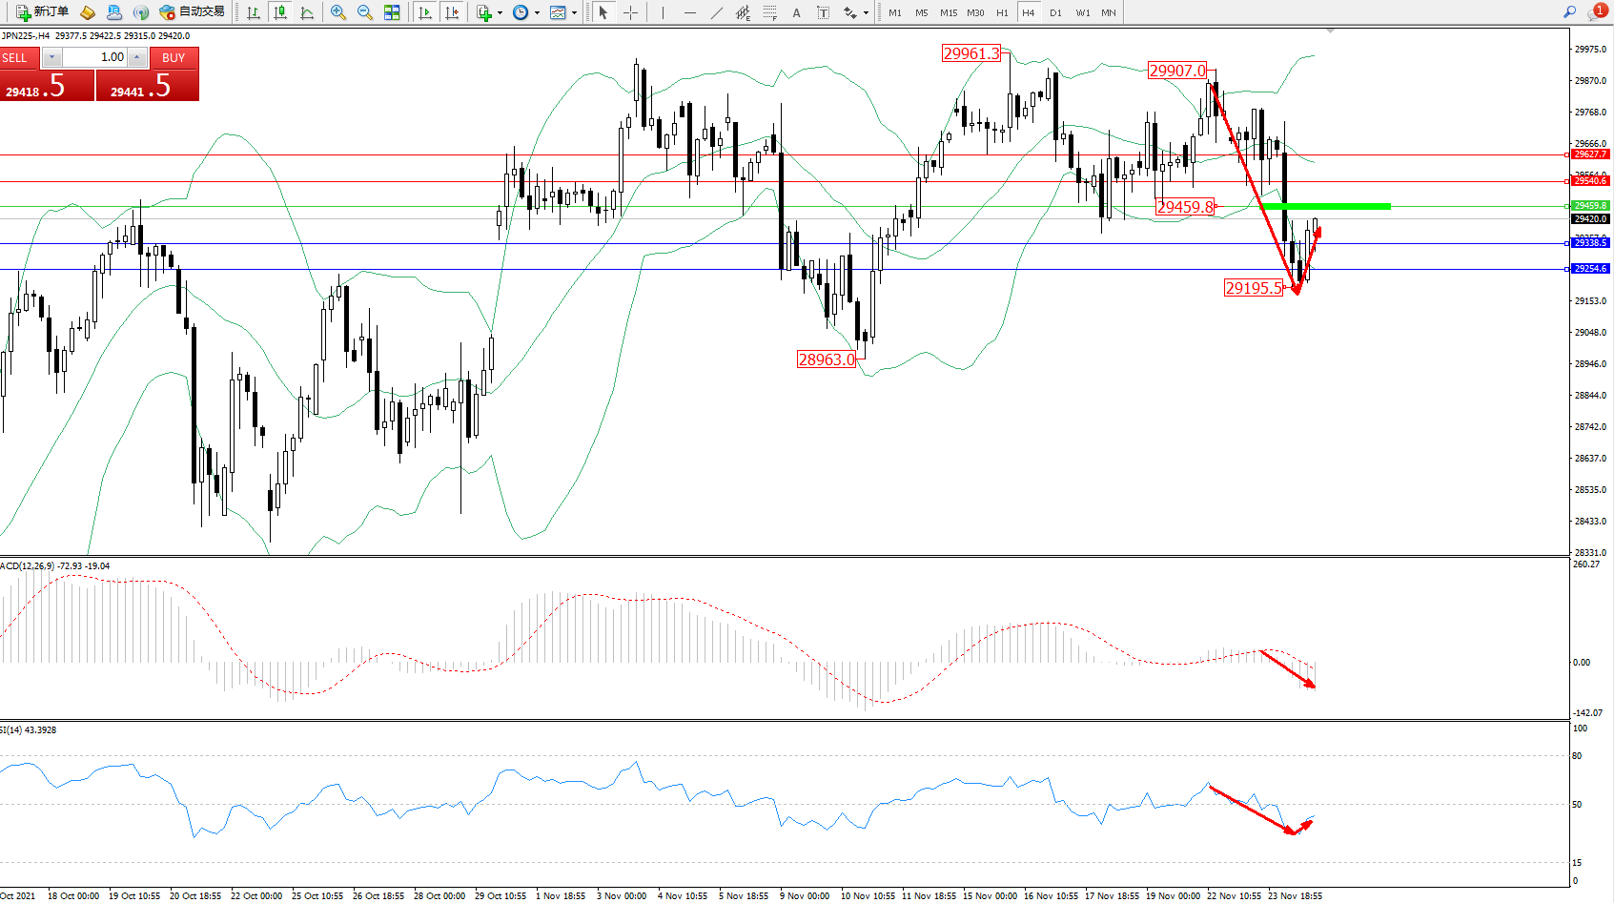Click the zoom out magnifier icon
This screenshot has width=1614, height=903.
pyautogui.click(x=364, y=12)
